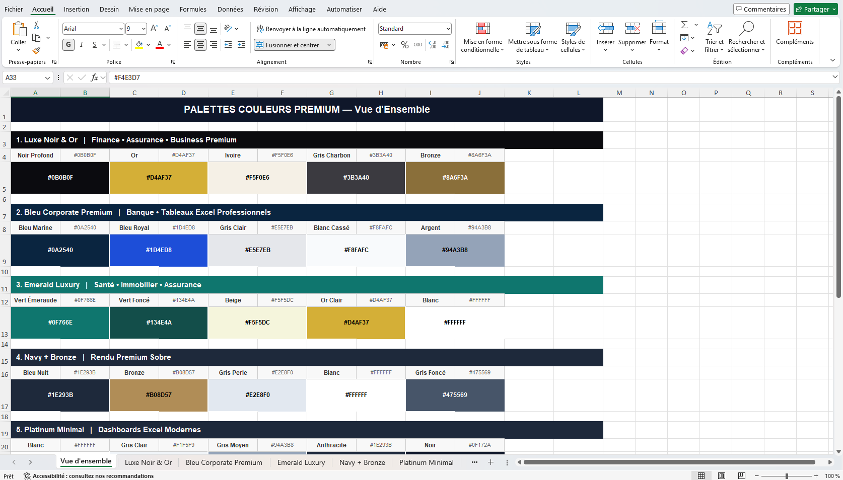Open the Formules ribbon tab
Viewport: 843px width, 480px height.
pyautogui.click(x=193, y=9)
